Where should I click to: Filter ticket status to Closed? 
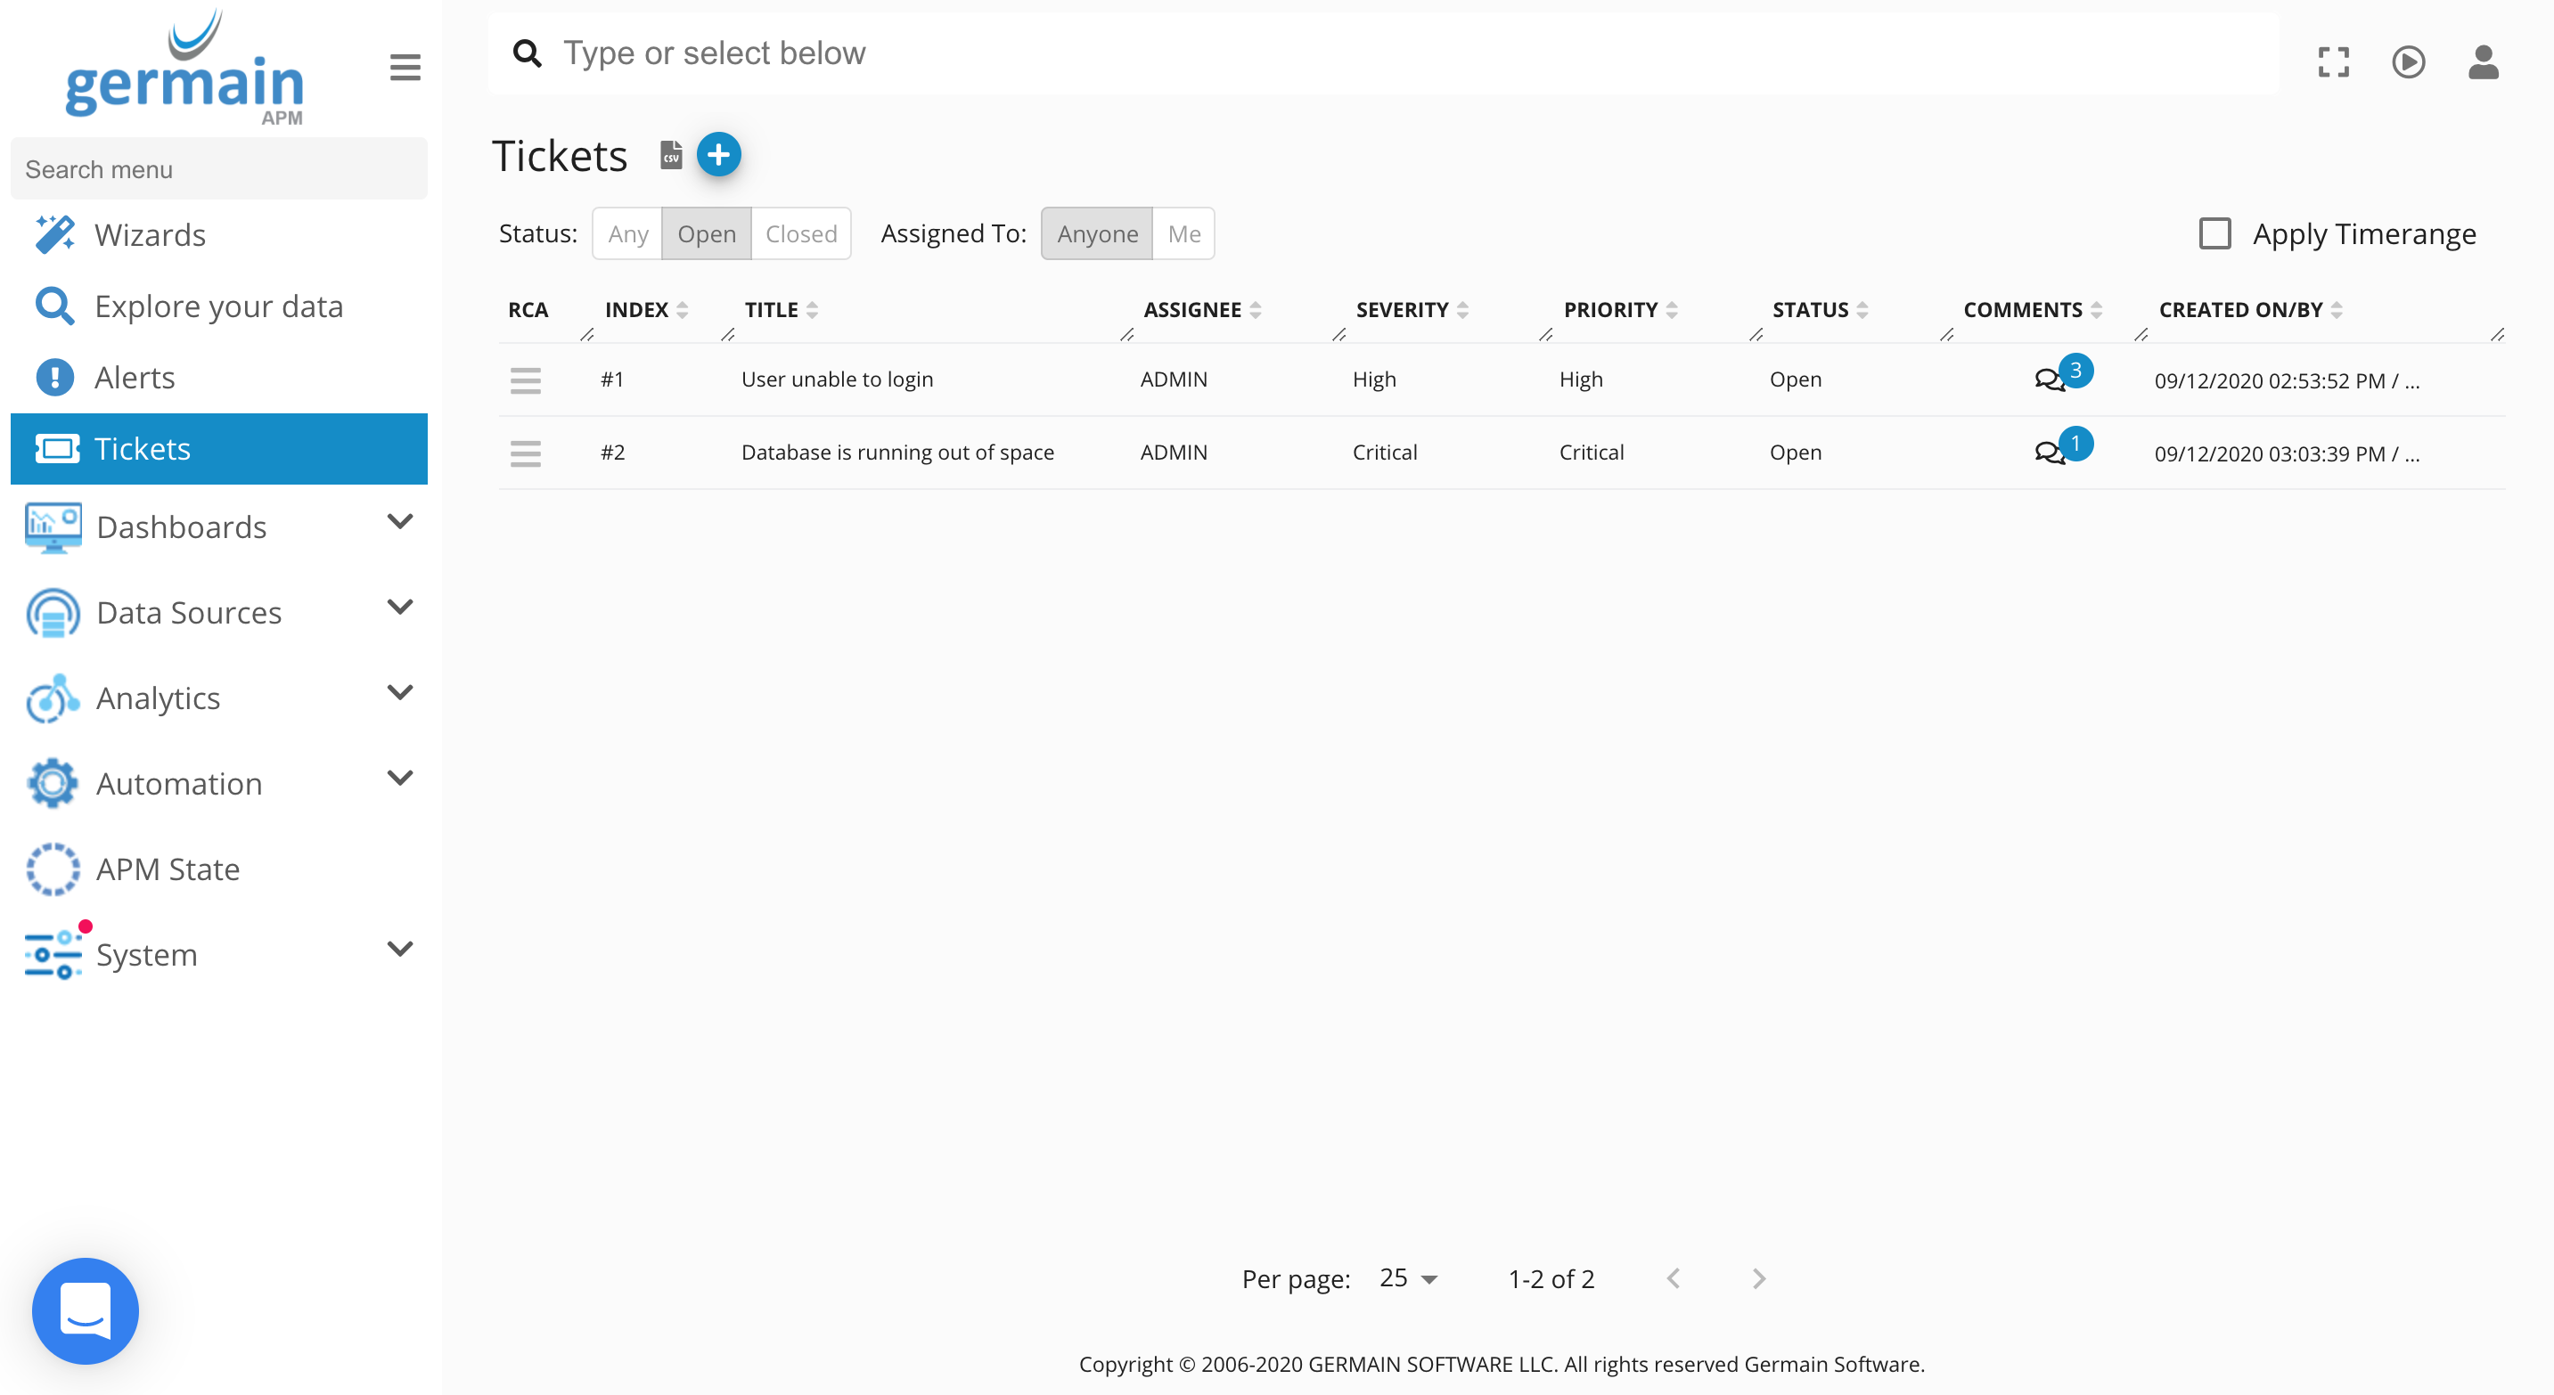[x=800, y=233]
